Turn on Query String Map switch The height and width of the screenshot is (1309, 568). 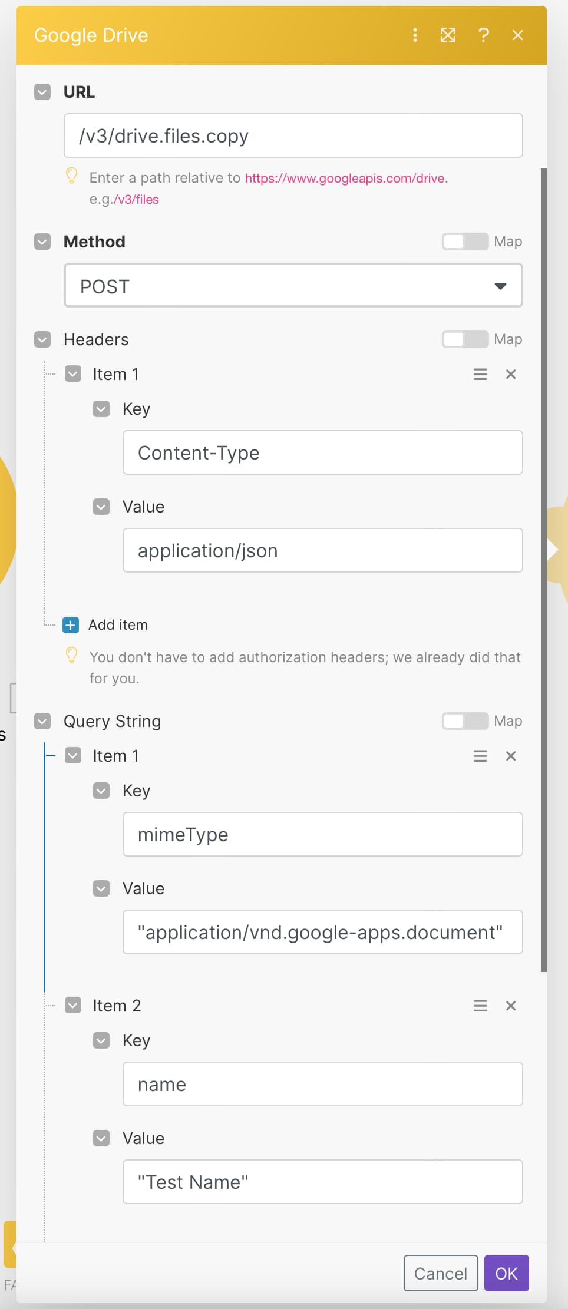(x=465, y=721)
